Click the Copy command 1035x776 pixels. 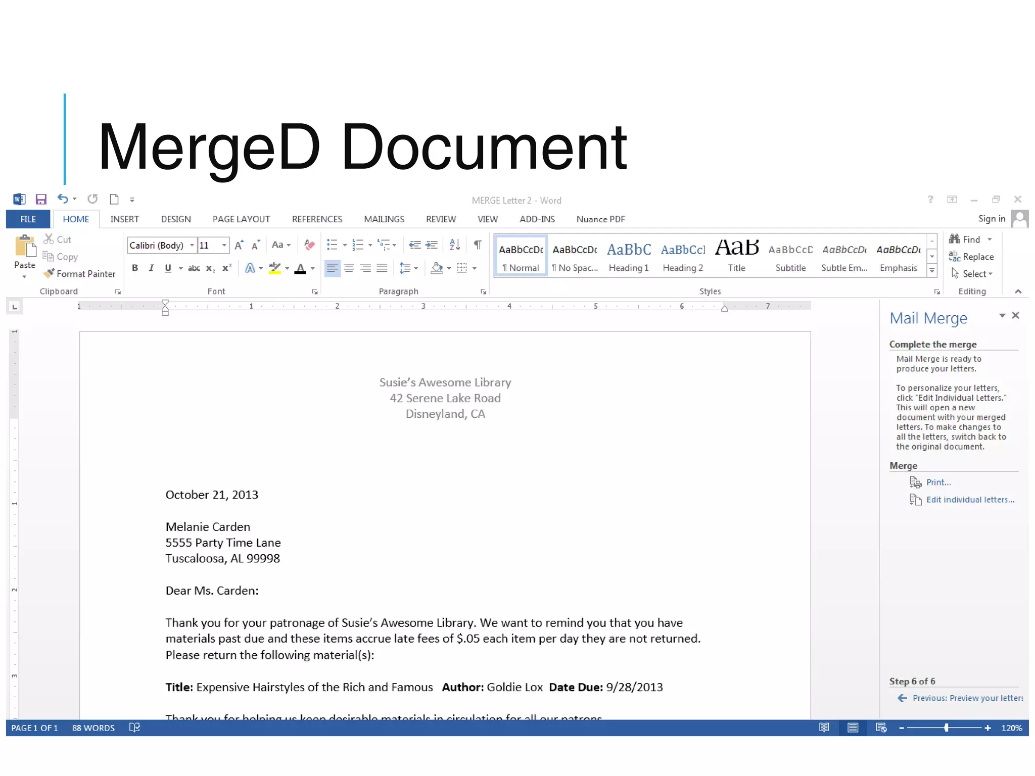tap(60, 257)
